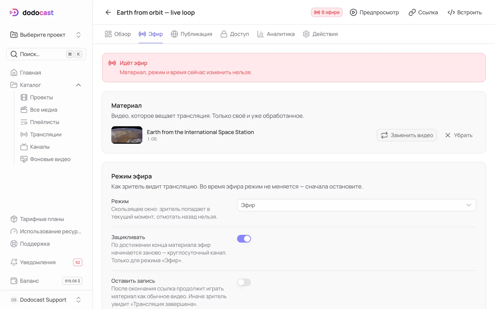Open the Трансляции sidebar item
The image size is (495, 309).
[x=41, y=134]
